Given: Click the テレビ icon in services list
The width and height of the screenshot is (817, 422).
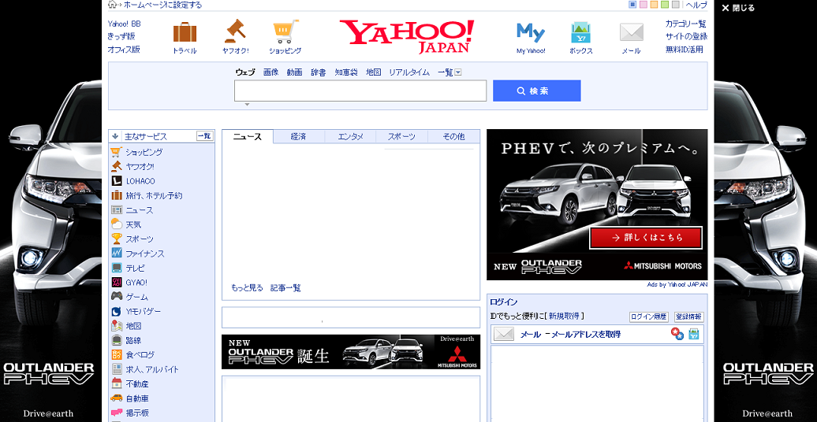Looking at the screenshot, I should (x=116, y=268).
